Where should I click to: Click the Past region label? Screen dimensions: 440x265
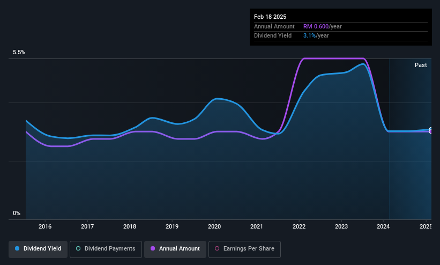point(421,65)
